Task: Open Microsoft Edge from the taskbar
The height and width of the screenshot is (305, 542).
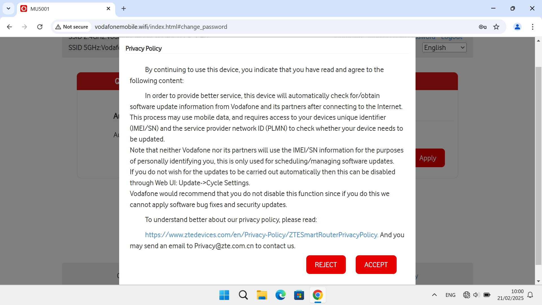Action: pos(280,295)
